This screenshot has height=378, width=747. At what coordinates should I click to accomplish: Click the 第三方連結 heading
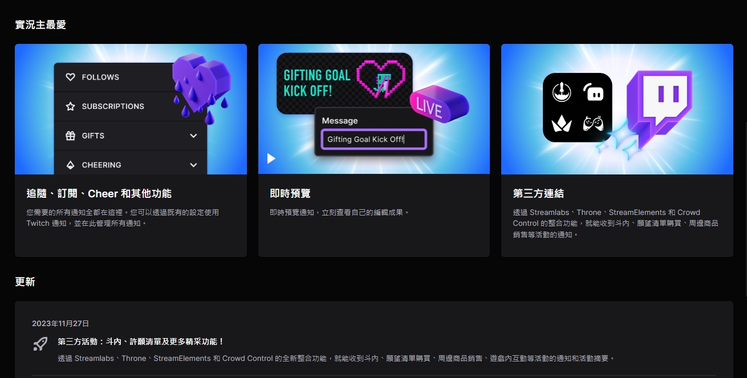click(x=538, y=194)
